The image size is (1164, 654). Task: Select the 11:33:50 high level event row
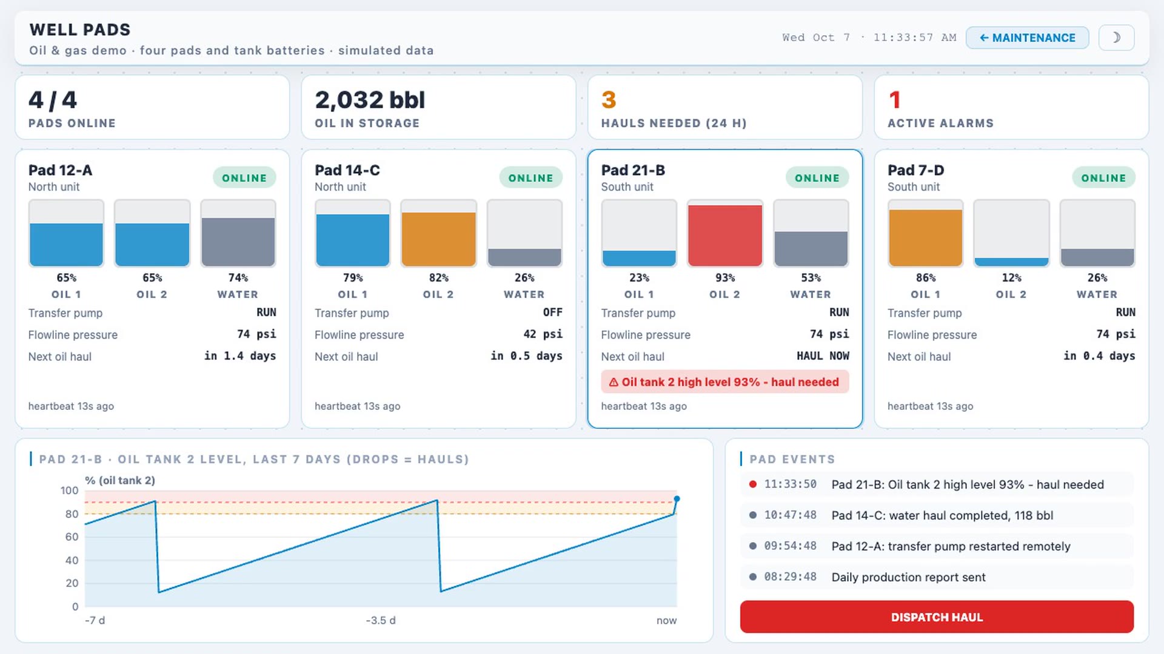click(937, 484)
